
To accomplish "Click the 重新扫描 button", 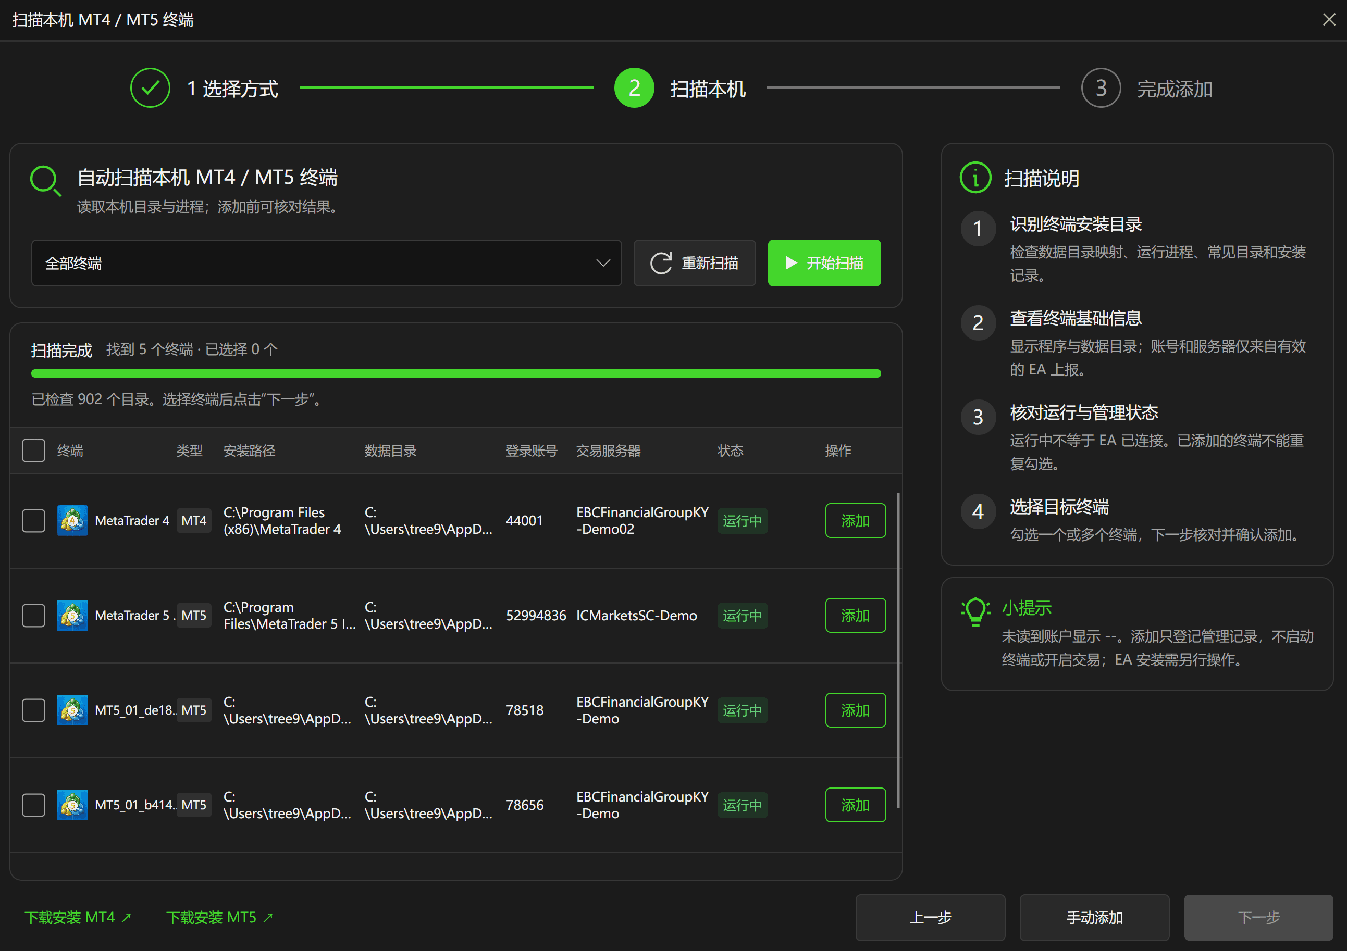I will [695, 263].
